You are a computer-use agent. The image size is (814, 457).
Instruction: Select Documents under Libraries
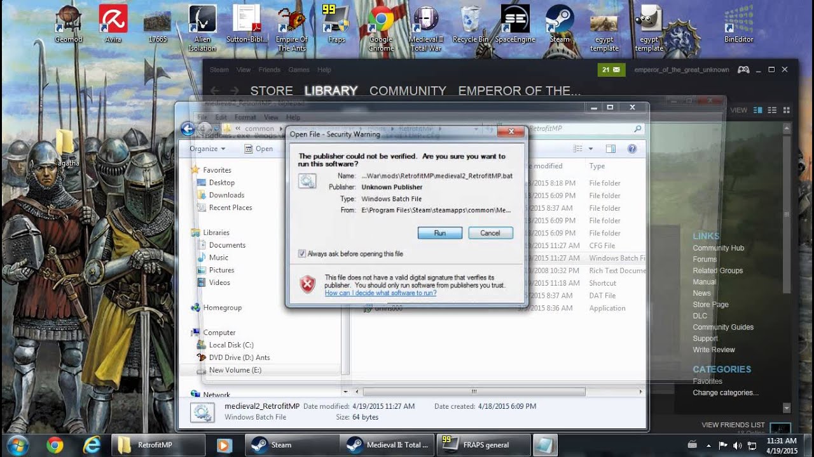(227, 245)
